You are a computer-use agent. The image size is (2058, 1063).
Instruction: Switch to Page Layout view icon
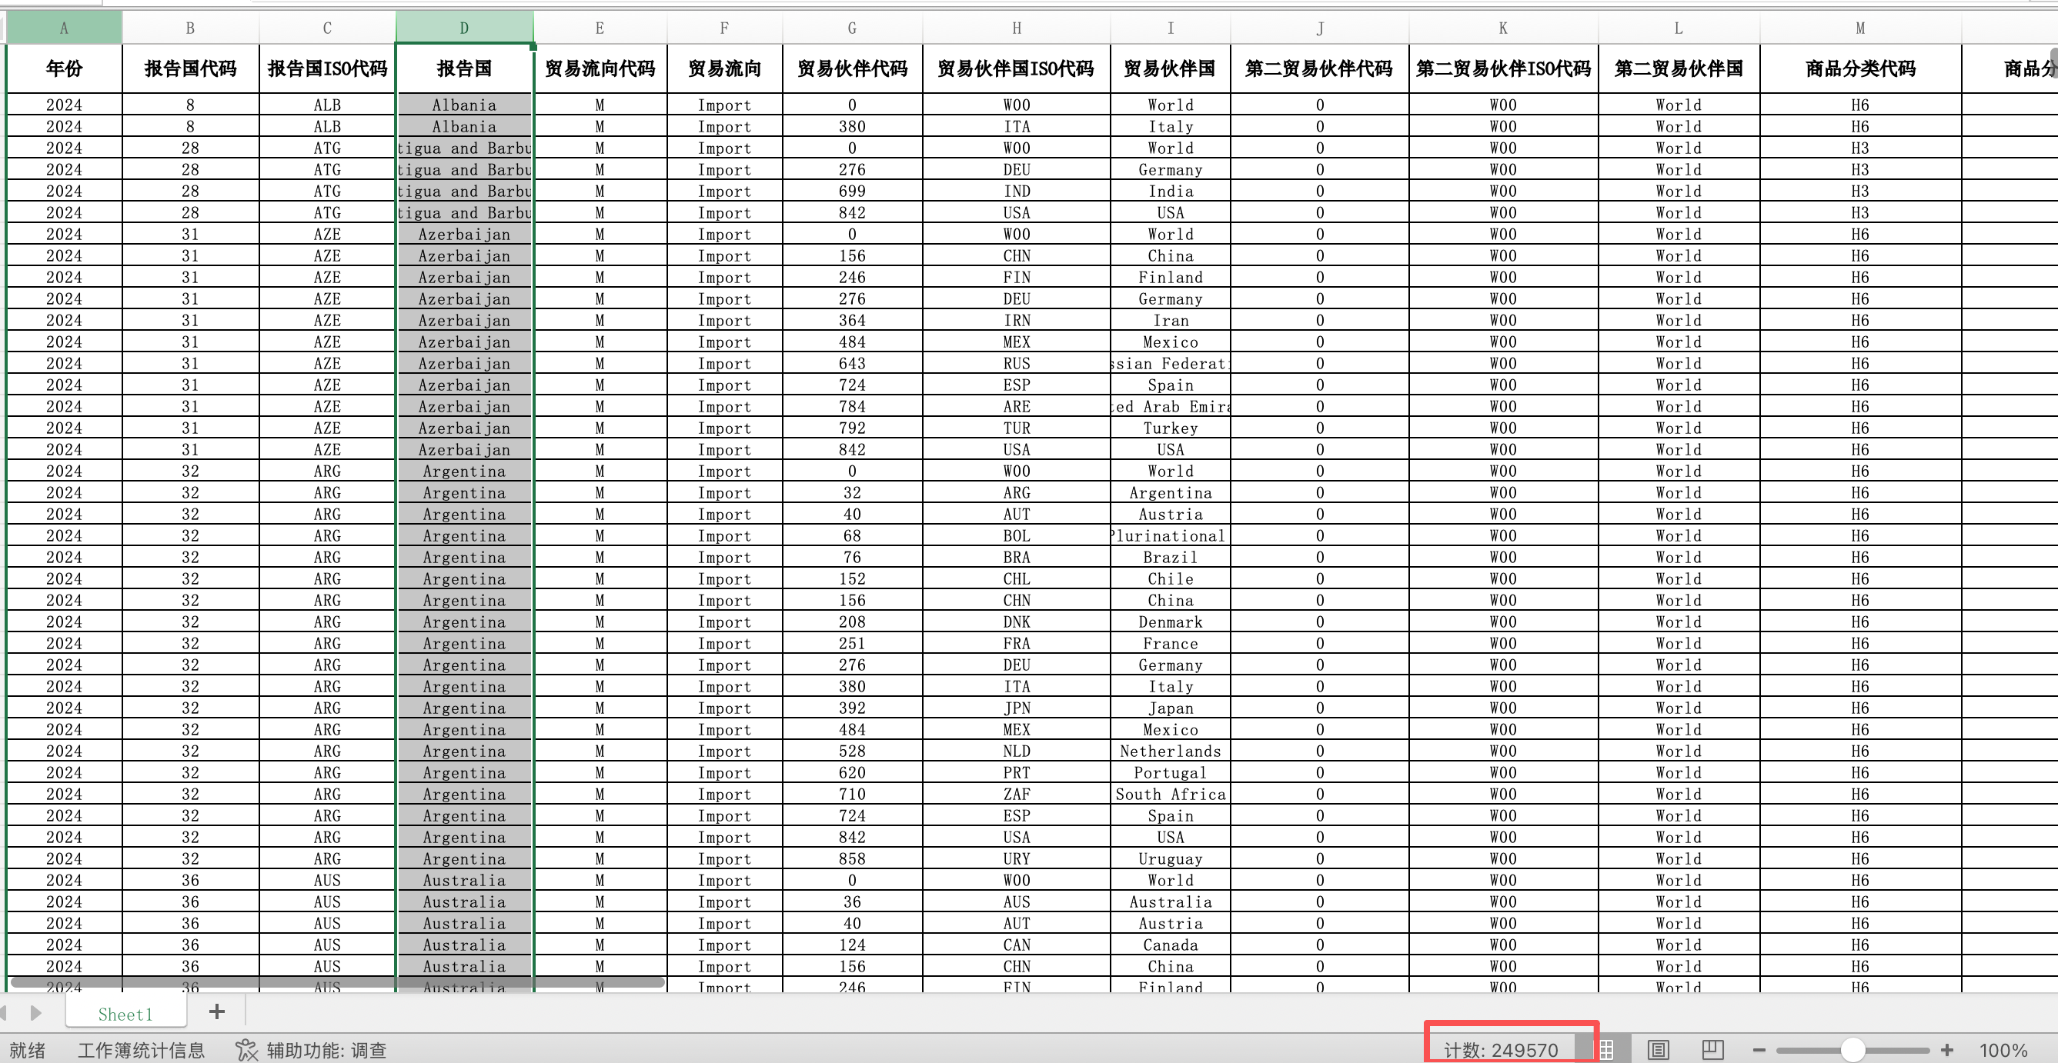click(1658, 1049)
